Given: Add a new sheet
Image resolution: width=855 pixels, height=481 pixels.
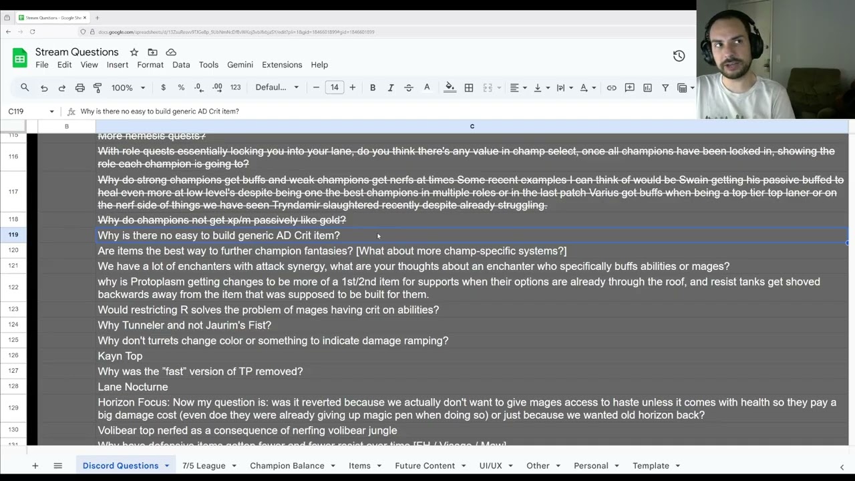Looking at the screenshot, I should pyautogui.click(x=35, y=466).
